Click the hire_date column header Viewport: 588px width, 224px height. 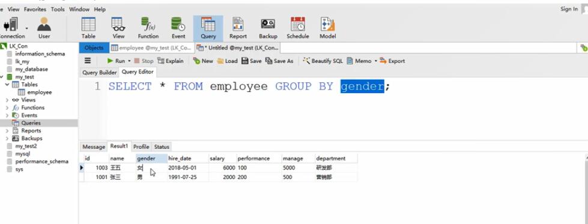point(187,159)
